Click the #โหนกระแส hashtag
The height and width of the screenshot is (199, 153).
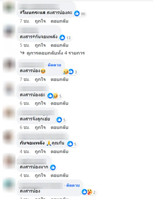pos(33,13)
